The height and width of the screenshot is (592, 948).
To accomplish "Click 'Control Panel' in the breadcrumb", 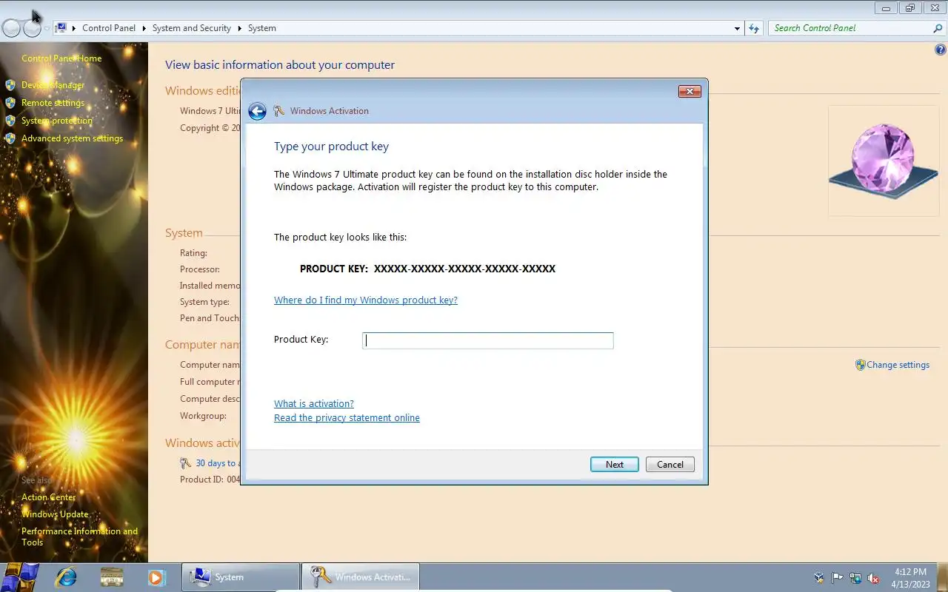I will tap(109, 28).
